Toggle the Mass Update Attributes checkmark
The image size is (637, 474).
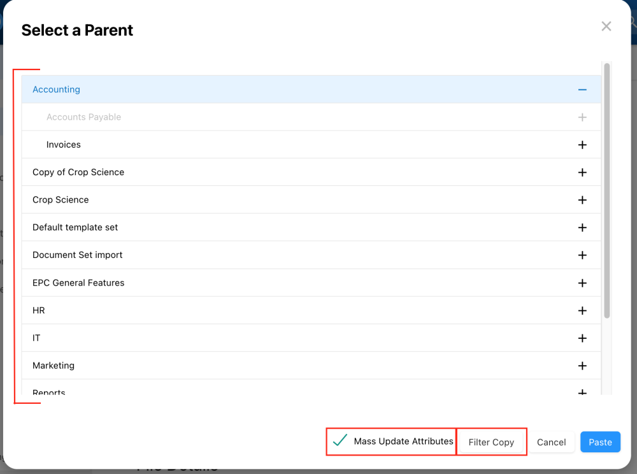coord(340,441)
